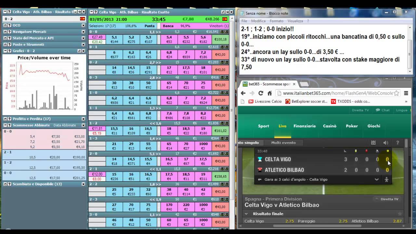This screenshot has height=234, width=416.
Task: Open bet365 Chat
Action: pos(383,110)
